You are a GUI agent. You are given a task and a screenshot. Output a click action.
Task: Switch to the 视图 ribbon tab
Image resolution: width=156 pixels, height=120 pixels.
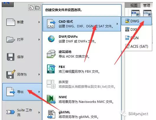(134, 5)
